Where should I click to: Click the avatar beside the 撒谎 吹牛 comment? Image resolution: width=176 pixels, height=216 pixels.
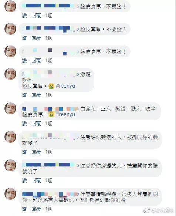tap(10, 74)
